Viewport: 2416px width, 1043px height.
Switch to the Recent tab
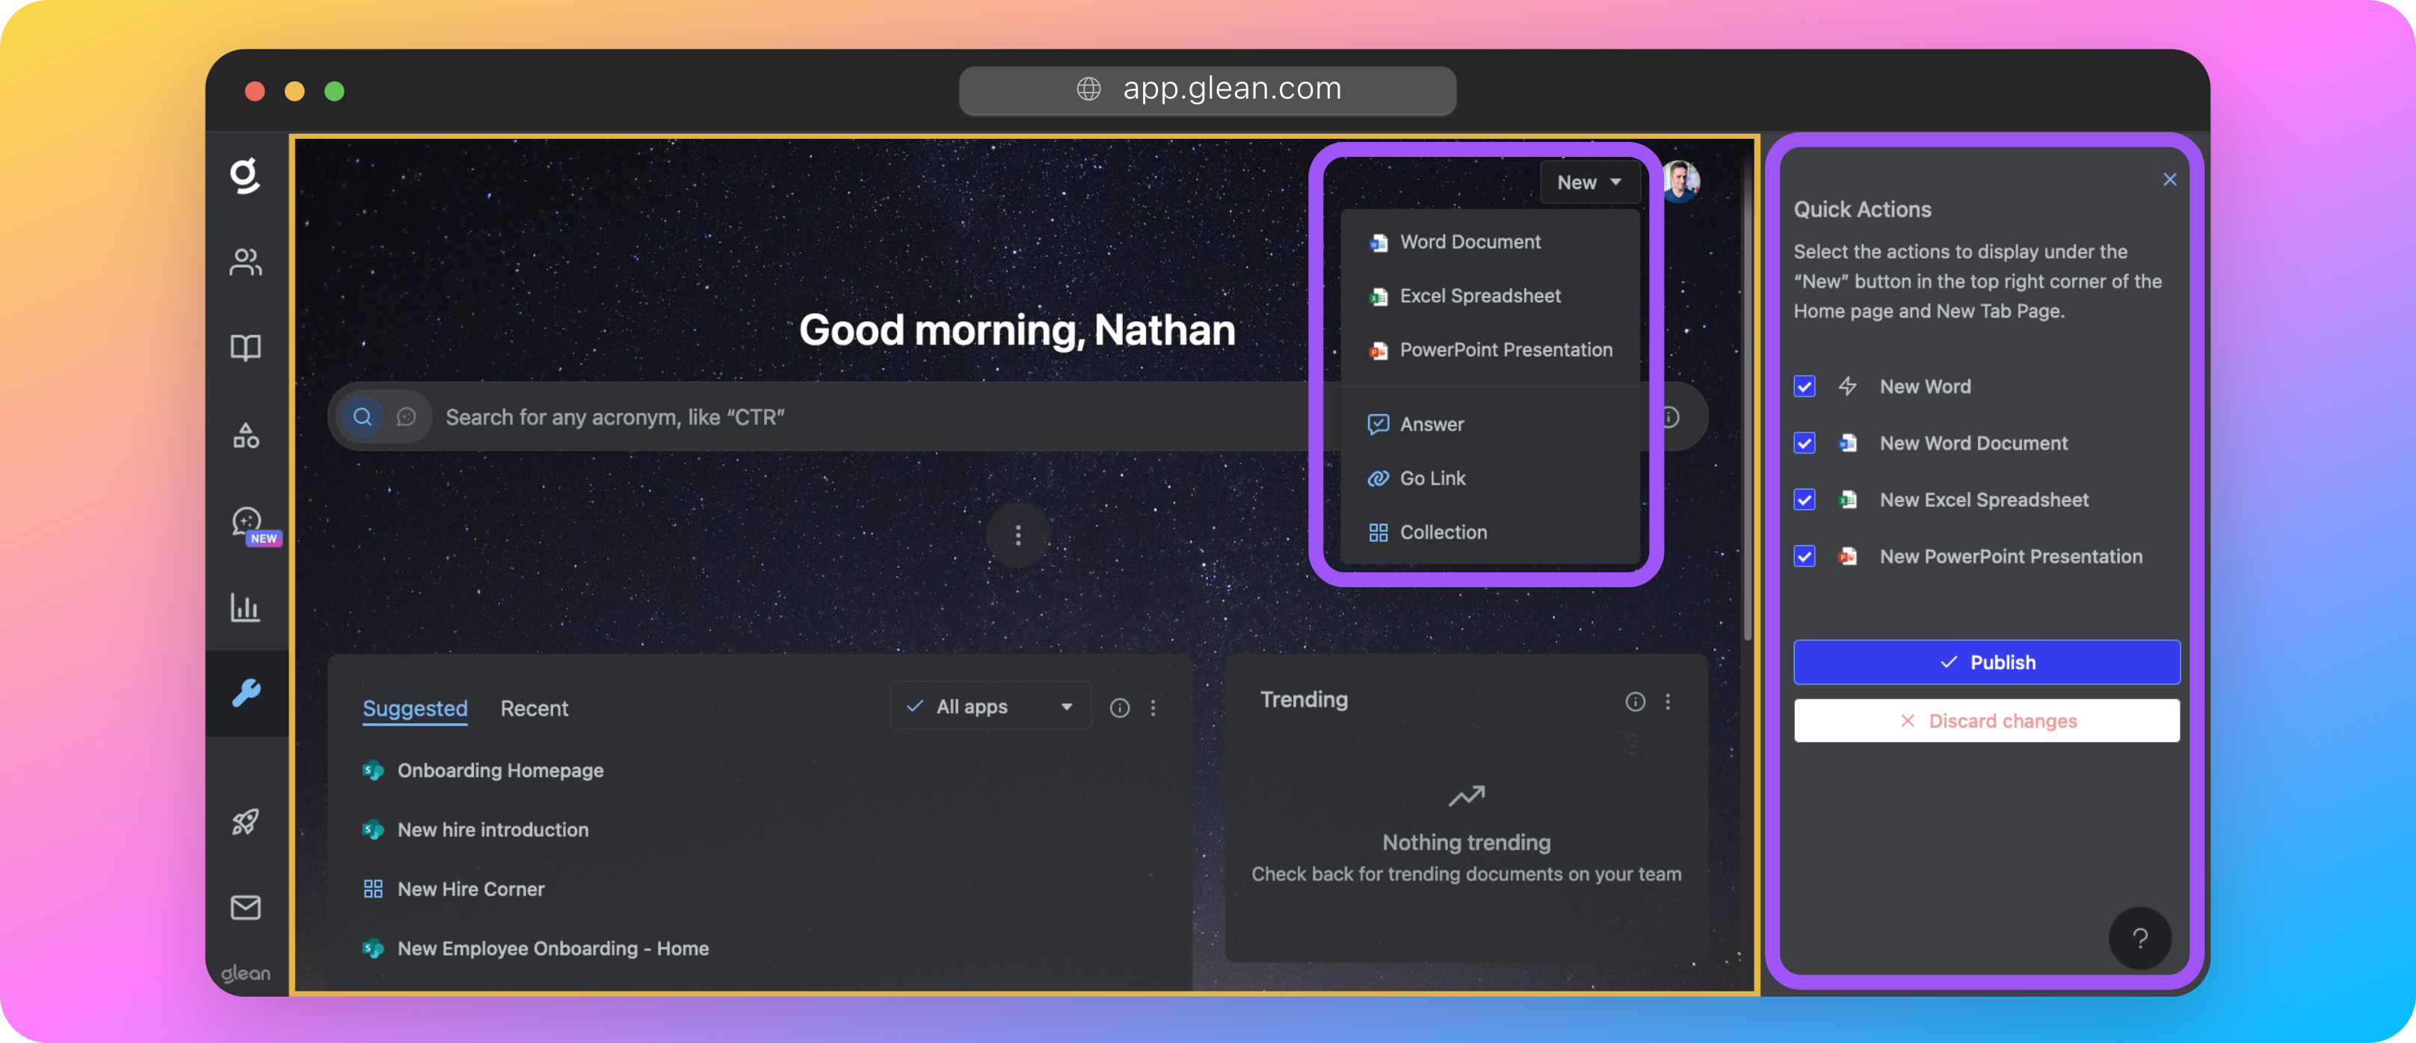[x=534, y=708]
